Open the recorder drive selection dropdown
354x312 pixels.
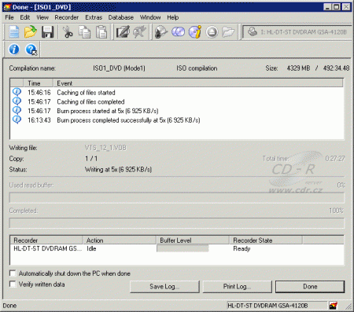tap(297, 32)
